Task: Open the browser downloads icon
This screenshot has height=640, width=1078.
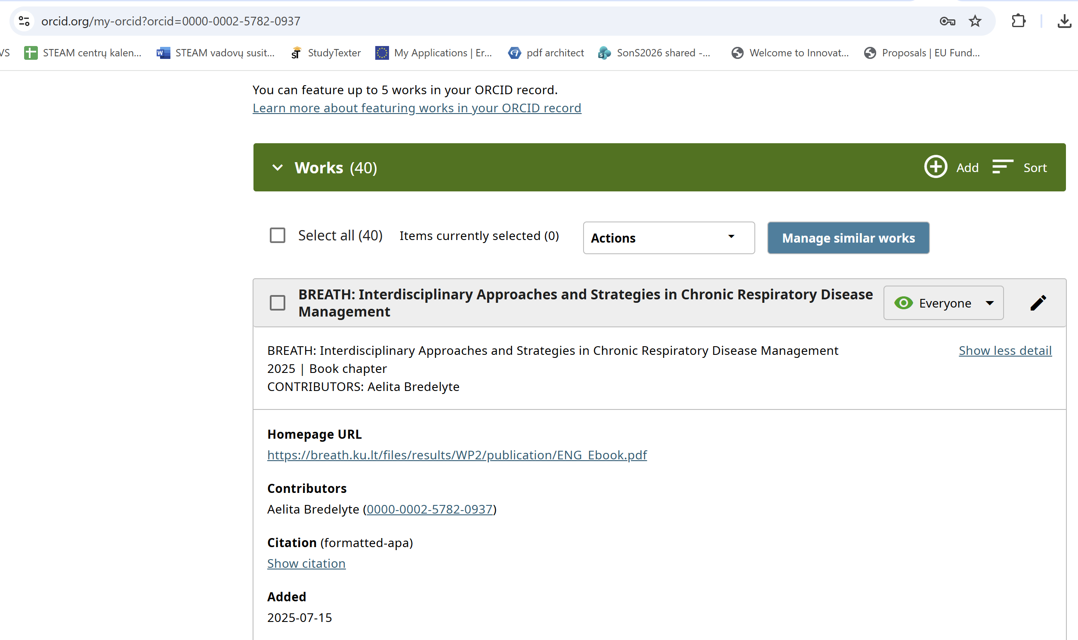Action: tap(1064, 21)
